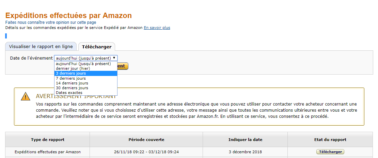Click the partially hidden yellow request button
The image size is (378, 158).
point(123,66)
